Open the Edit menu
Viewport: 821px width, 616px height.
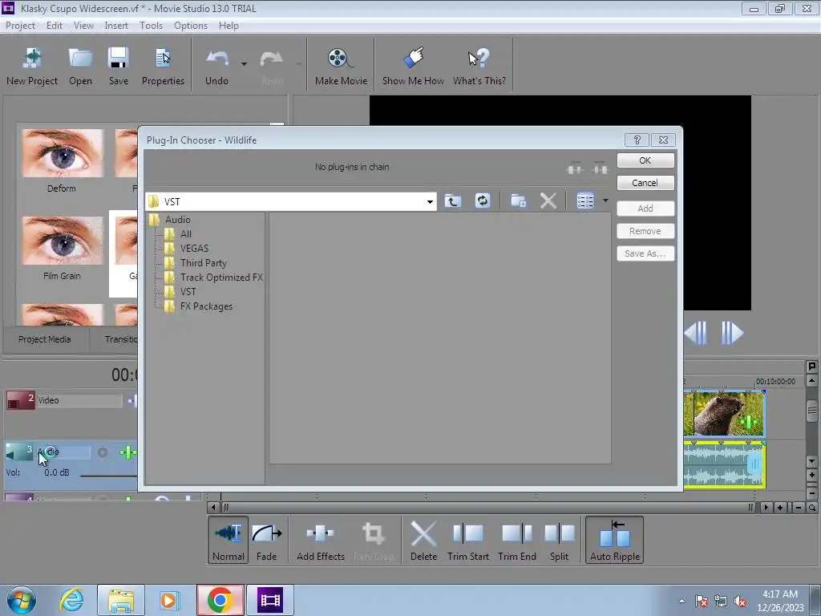[54, 26]
